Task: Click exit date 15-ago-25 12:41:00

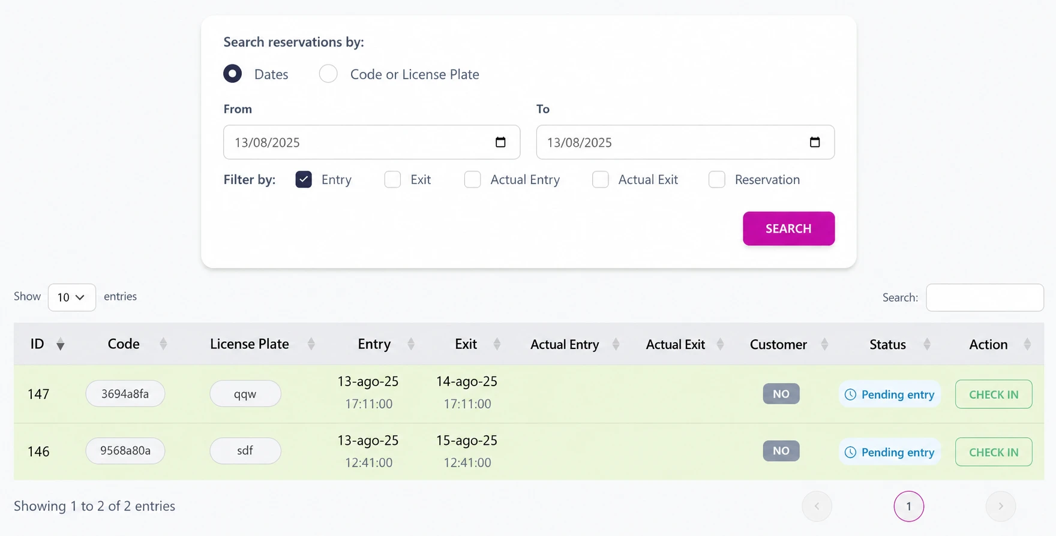Action: [x=467, y=451]
